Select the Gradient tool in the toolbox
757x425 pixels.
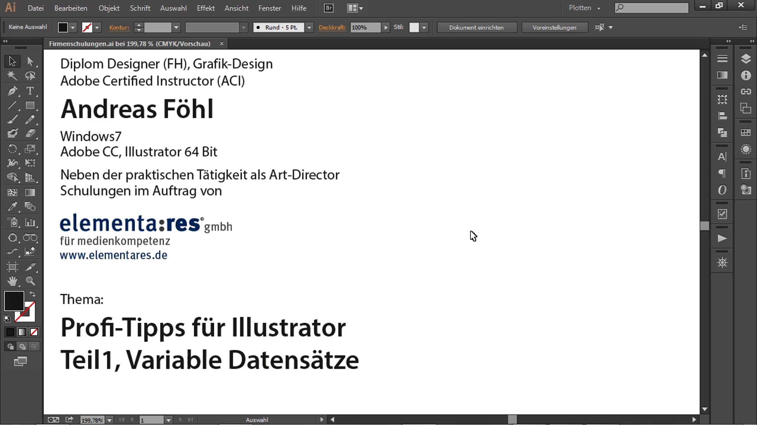click(30, 192)
